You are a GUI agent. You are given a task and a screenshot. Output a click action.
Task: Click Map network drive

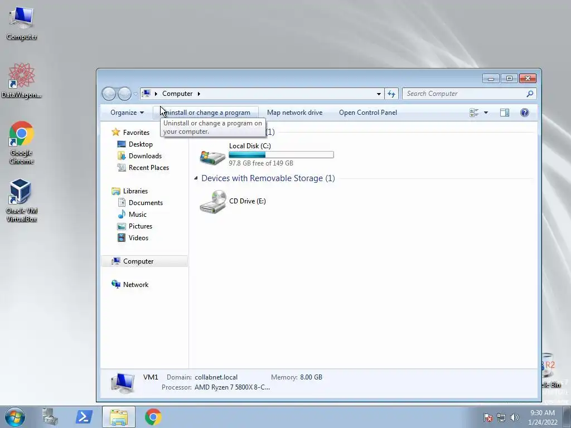(294, 113)
